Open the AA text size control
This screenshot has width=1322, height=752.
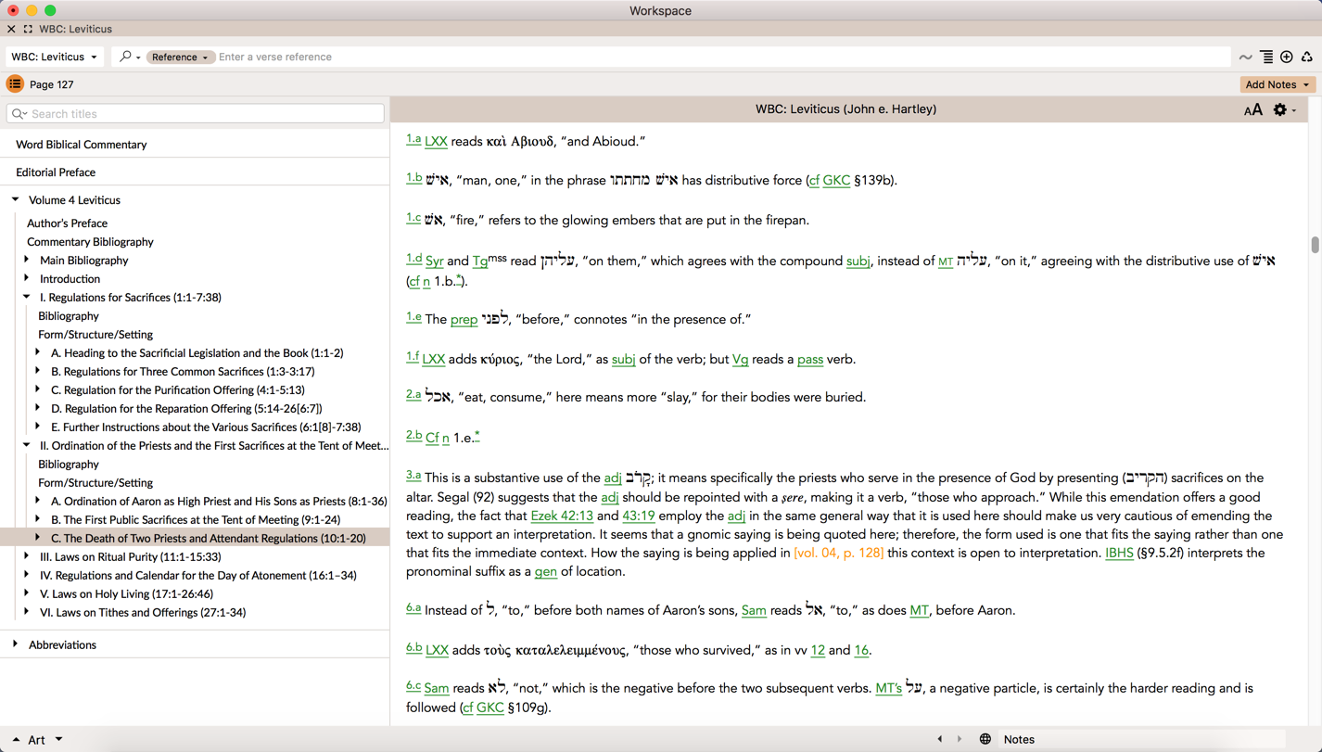point(1252,110)
